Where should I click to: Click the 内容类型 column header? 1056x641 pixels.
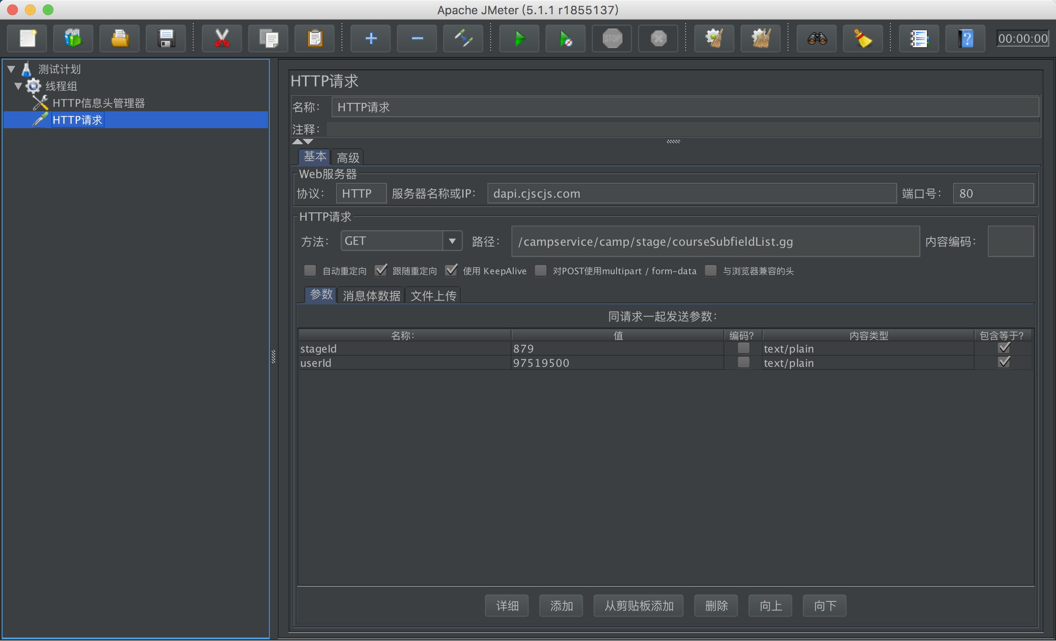(868, 335)
